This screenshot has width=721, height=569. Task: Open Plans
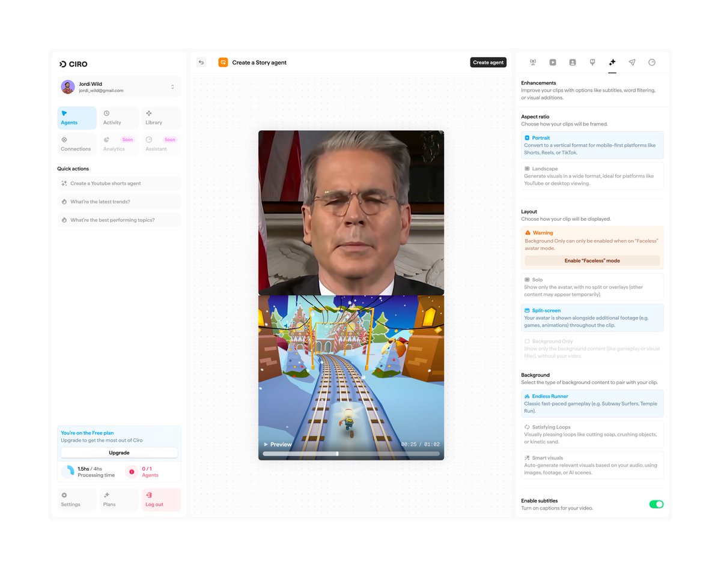pyautogui.click(x=119, y=500)
